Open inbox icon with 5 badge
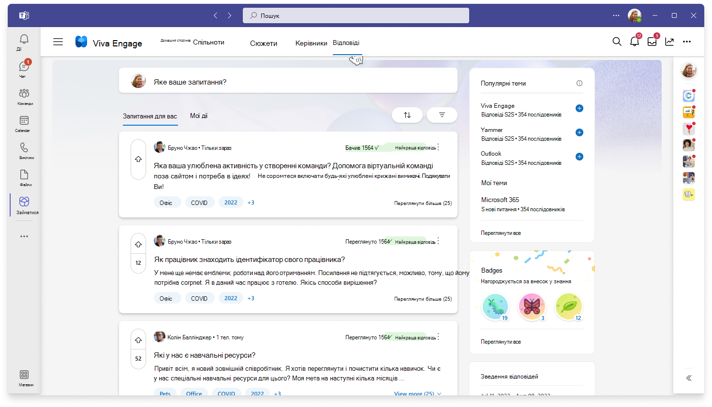The height and width of the screenshot is (407, 712). (652, 42)
